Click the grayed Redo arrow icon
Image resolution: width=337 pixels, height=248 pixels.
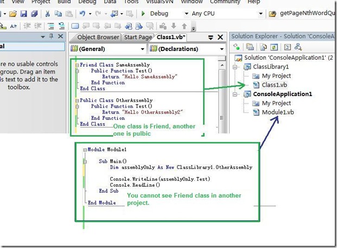(x=98, y=14)
